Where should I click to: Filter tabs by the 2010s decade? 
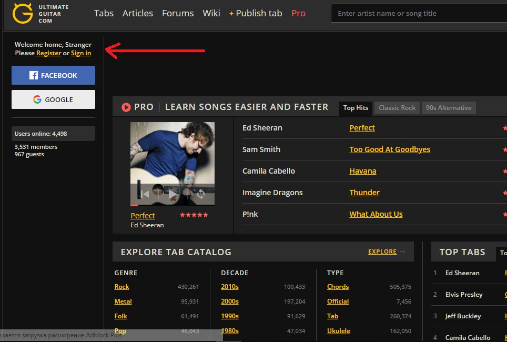[x=230, y=287]
